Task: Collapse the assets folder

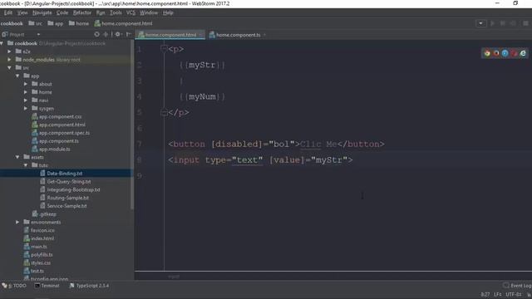Action: 17,157
